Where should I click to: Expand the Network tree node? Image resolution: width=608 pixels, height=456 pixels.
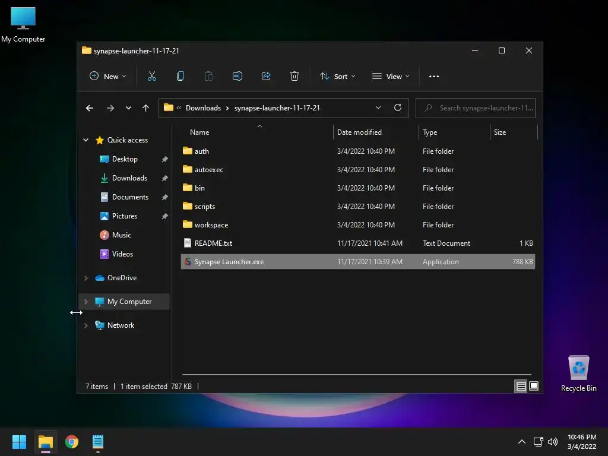[85, 325]
